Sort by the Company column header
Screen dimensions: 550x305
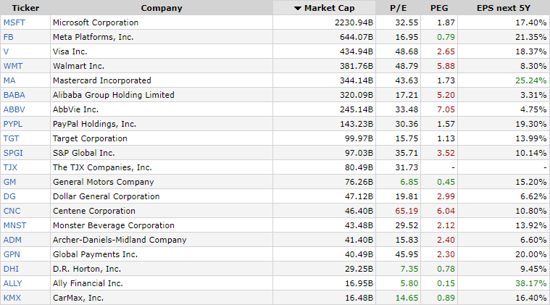pyautogui.click(x=162, y=8)
